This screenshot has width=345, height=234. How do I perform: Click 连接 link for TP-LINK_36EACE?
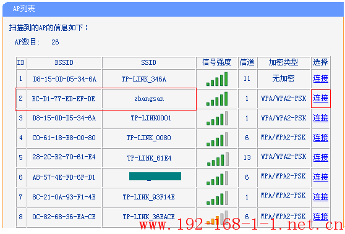coord(320,217)
